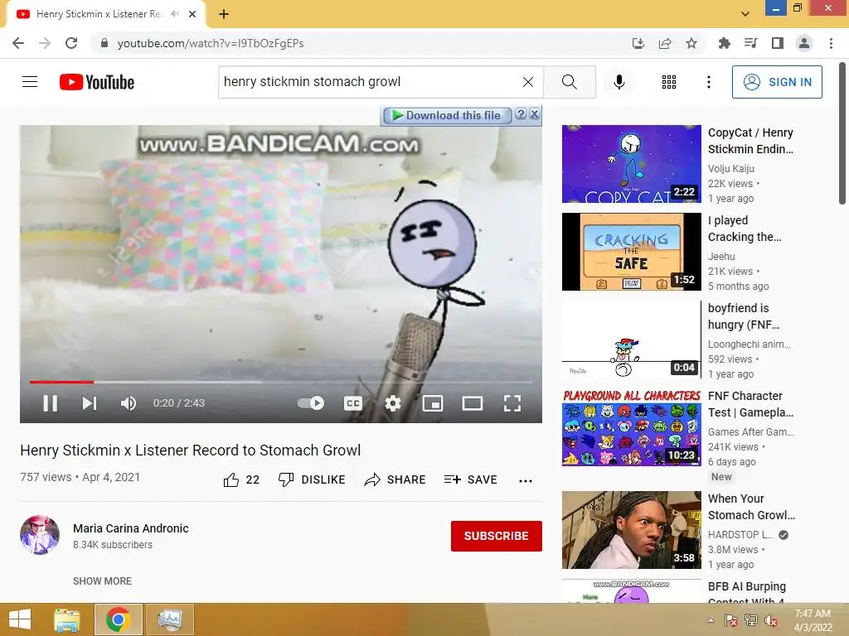Enable theater mode

[x=472, y=403]
